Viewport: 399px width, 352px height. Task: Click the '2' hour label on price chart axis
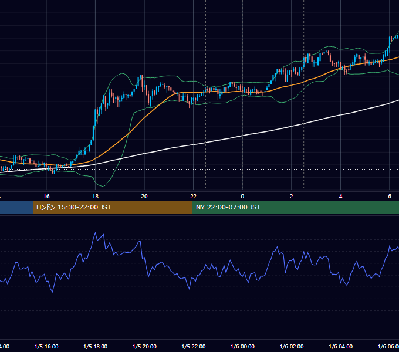coord(292,197)
